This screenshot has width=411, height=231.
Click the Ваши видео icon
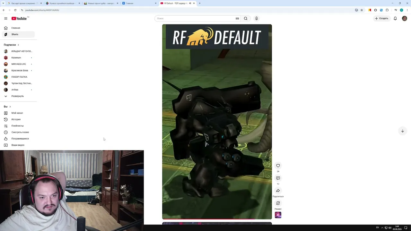[x=6, y=145]
